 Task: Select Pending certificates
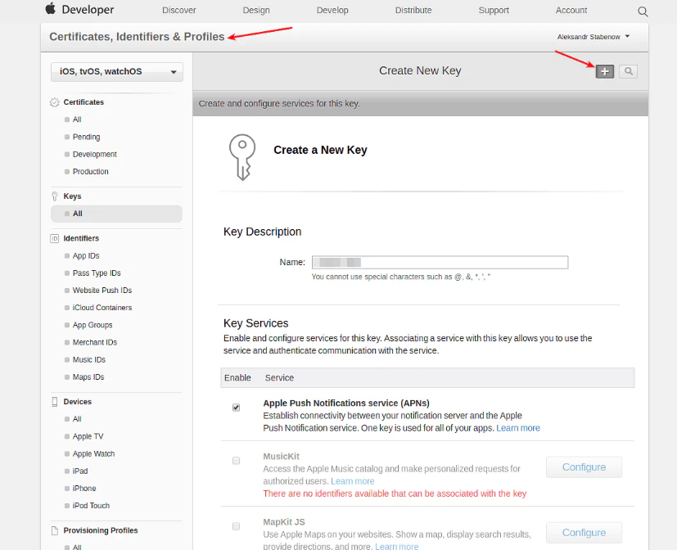pyautogui.click(x=86, y=137)
